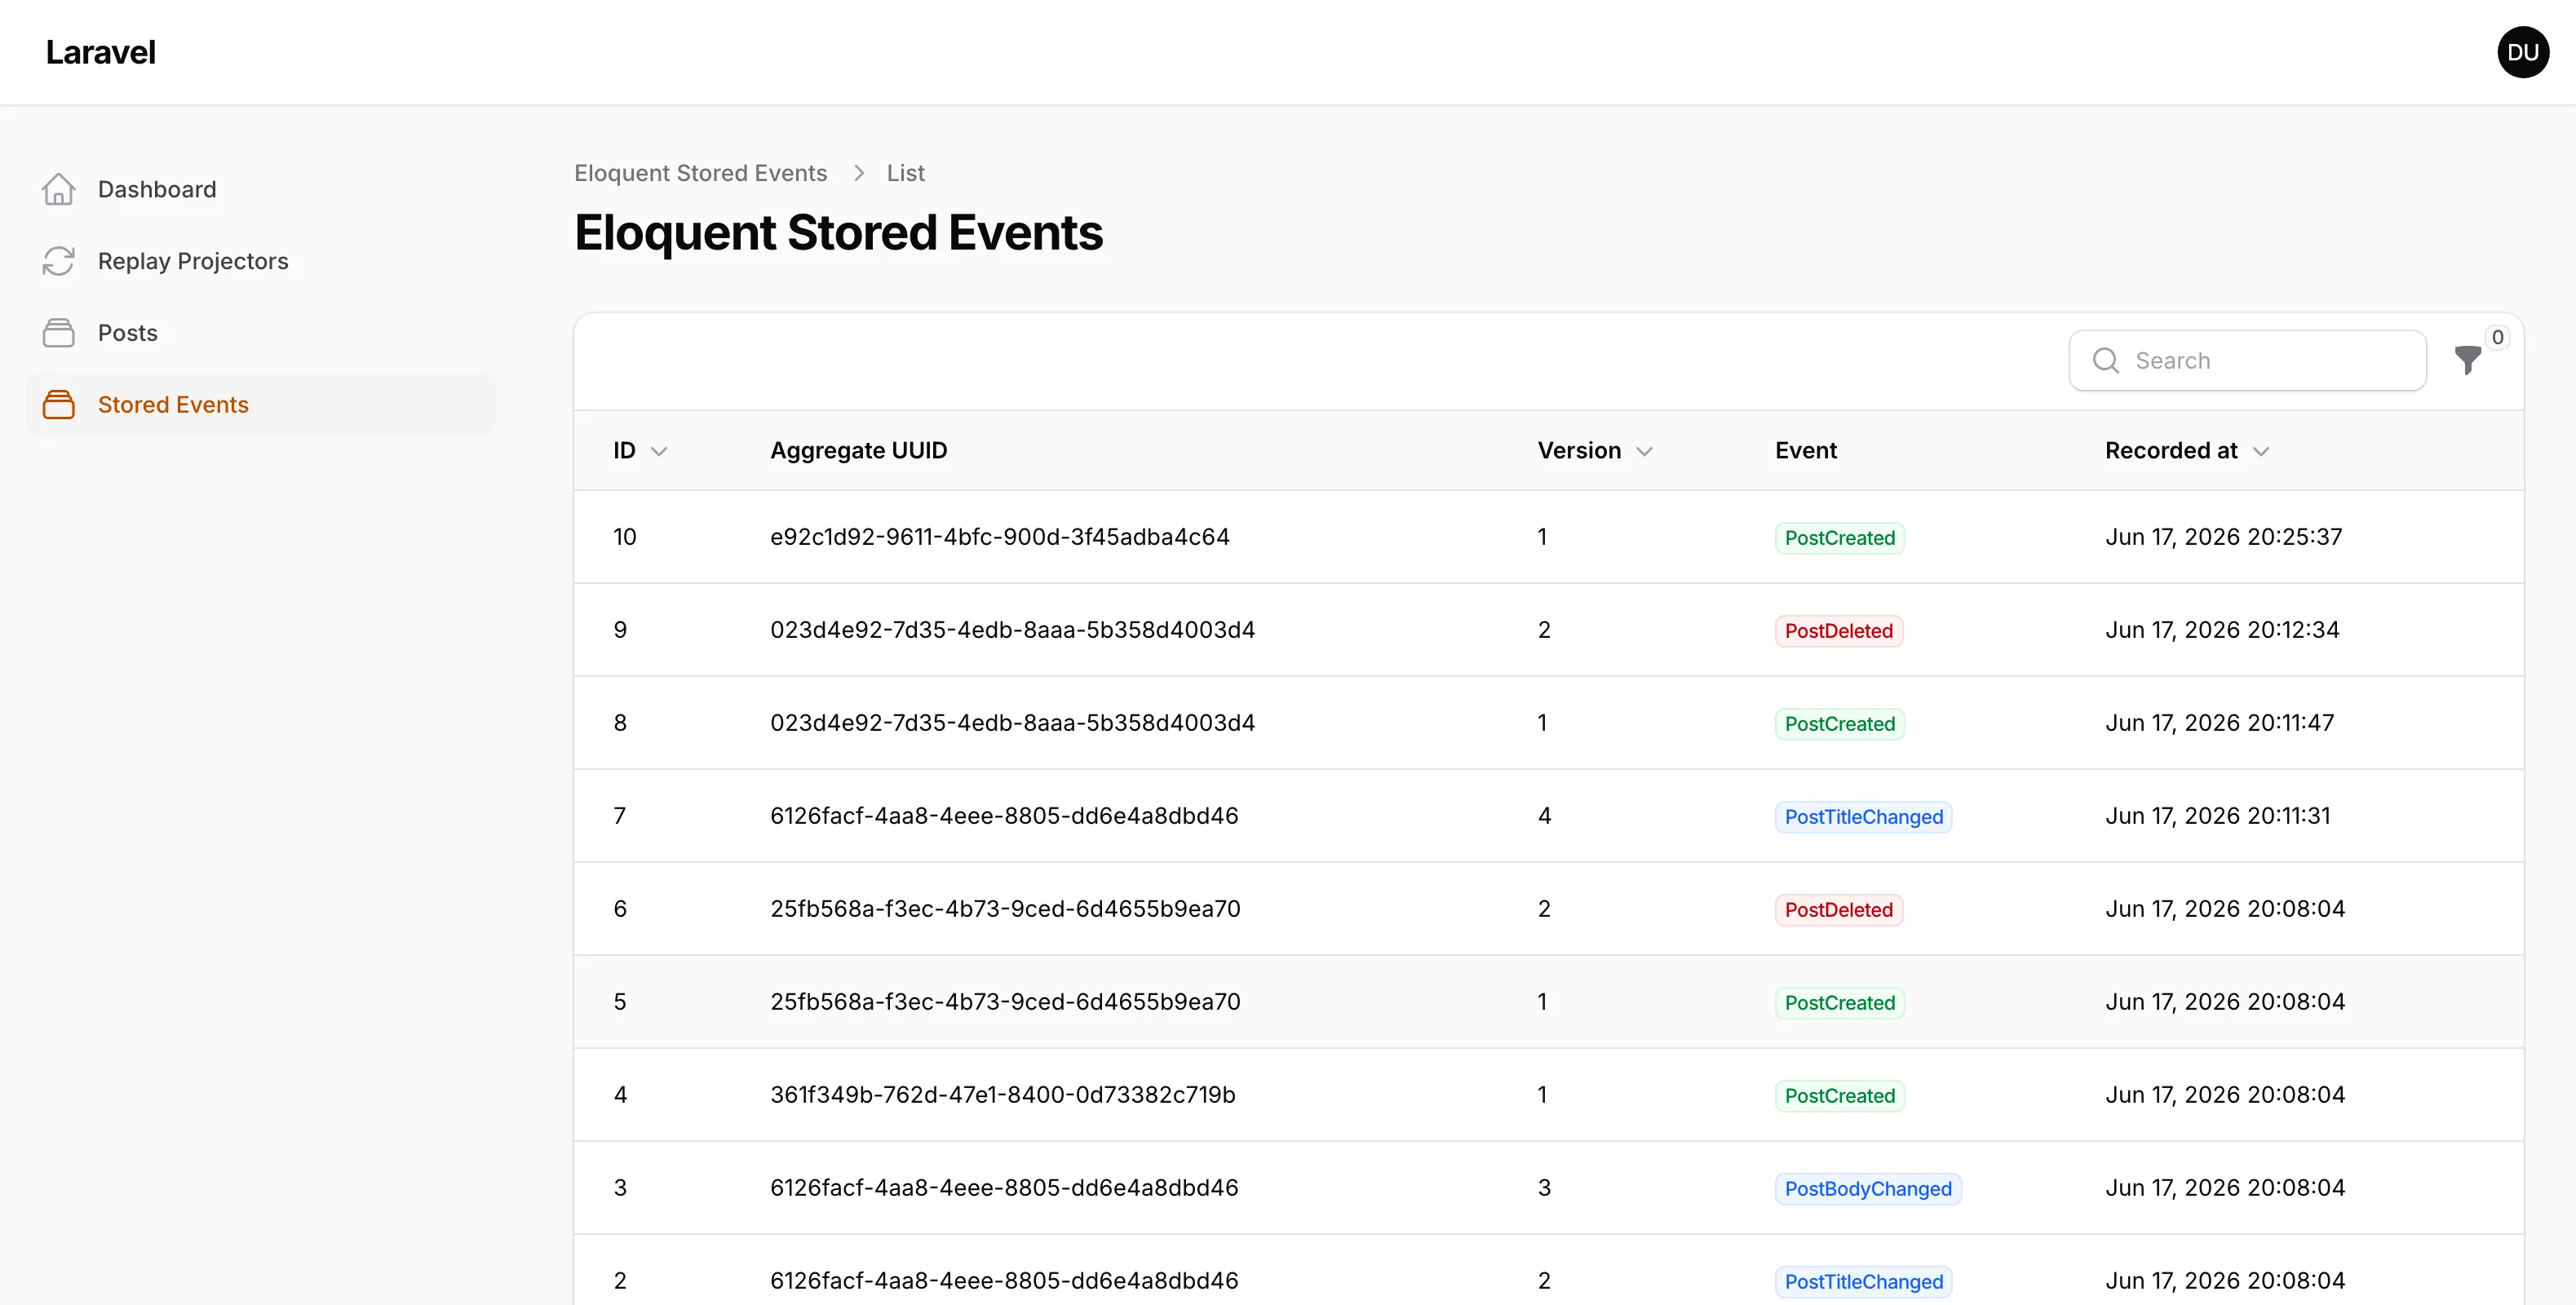
Task: Click the PostTitleChanged badge in row 7
Action: coord(1863,817)
